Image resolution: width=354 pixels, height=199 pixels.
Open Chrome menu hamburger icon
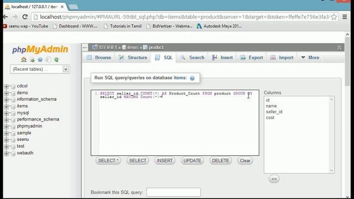pos(345,17)
